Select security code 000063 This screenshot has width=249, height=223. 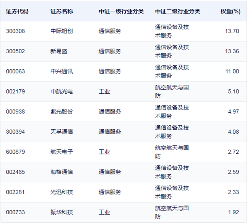coord(16,71)
